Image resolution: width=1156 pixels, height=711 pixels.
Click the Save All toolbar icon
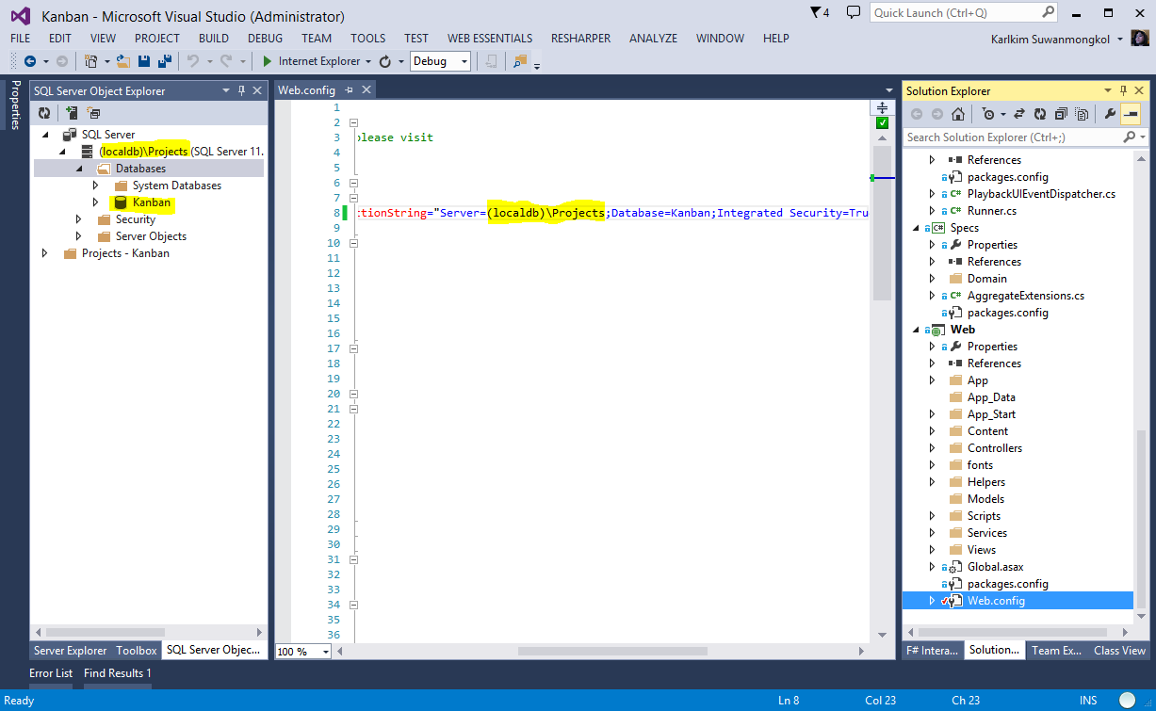tap(164, 61)
